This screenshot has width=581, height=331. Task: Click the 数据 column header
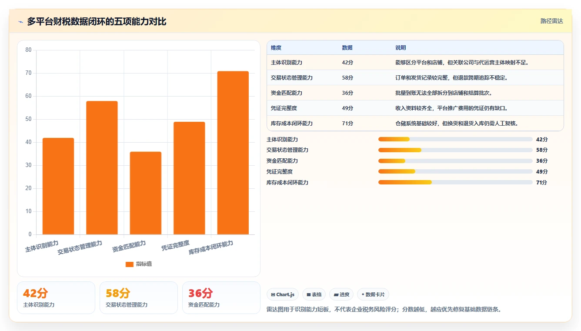(x=347, y=48)
